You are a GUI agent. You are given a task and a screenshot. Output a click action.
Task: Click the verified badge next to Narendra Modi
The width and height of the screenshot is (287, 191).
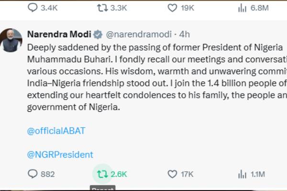pos(97,34)
